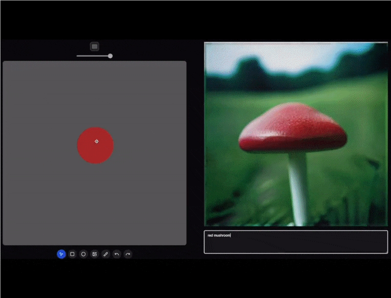Screen dimensions: 391x298
Task: Click the left end of slider track
Action: click(77, 56)
